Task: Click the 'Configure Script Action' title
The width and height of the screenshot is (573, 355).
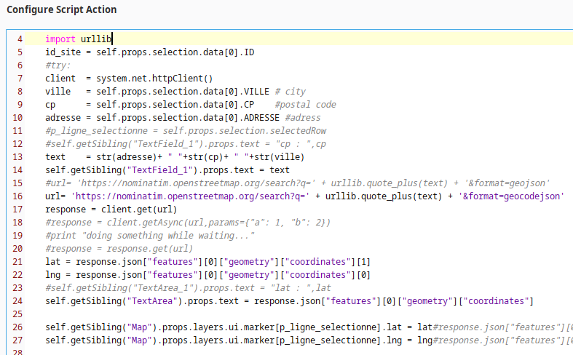Action: (62, 9)
